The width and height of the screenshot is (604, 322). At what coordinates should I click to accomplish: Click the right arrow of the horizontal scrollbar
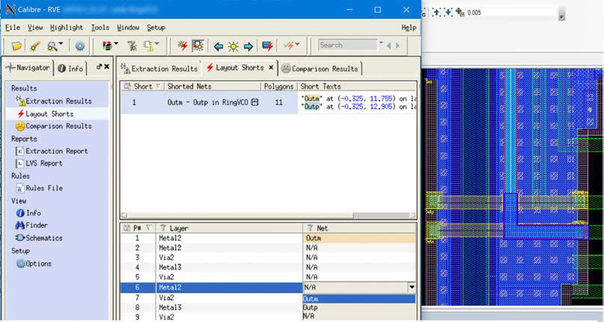pyautogui.click(x=412, y=215)
